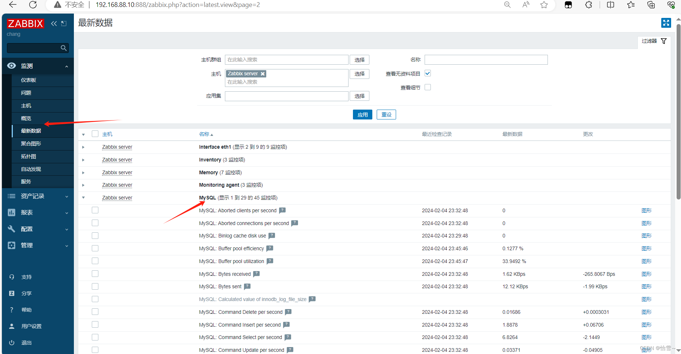This screenshot has width=681, height=354.
Task: Check the Command Insert per second row
Action: [95, 325]
